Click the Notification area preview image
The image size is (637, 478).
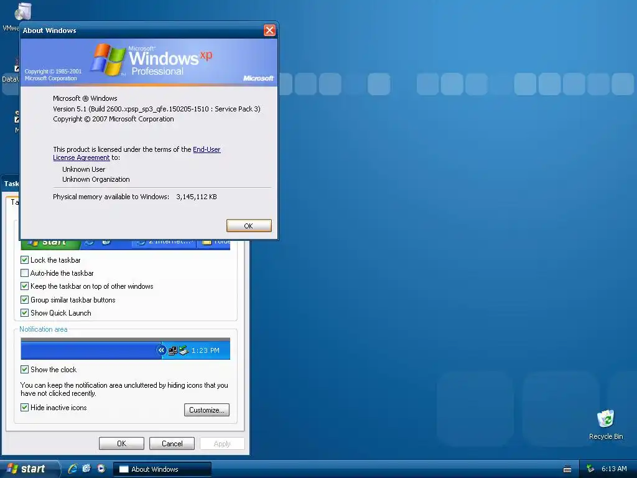tap(125, 349)
